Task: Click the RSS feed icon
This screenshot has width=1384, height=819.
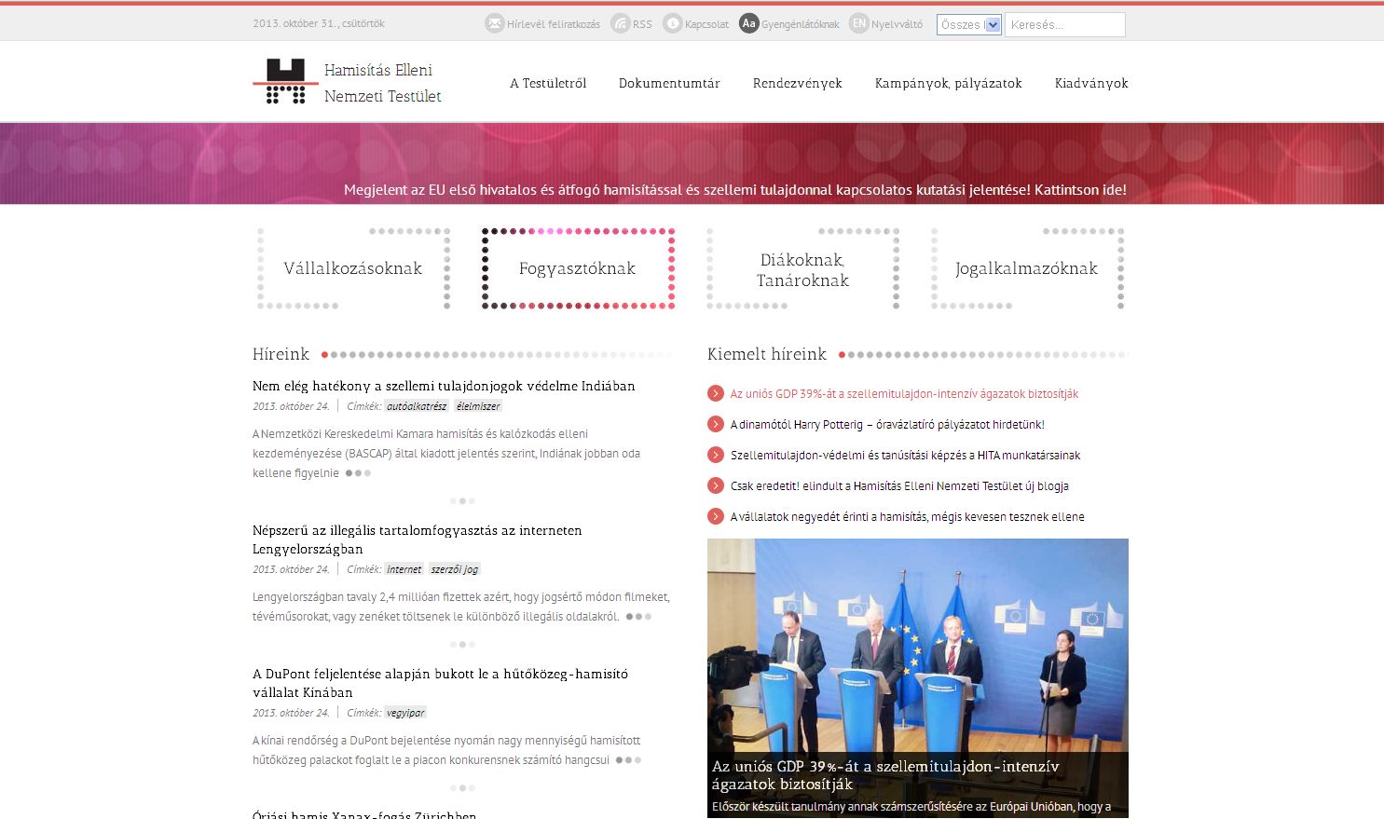Action: click(x=620, y=24)
